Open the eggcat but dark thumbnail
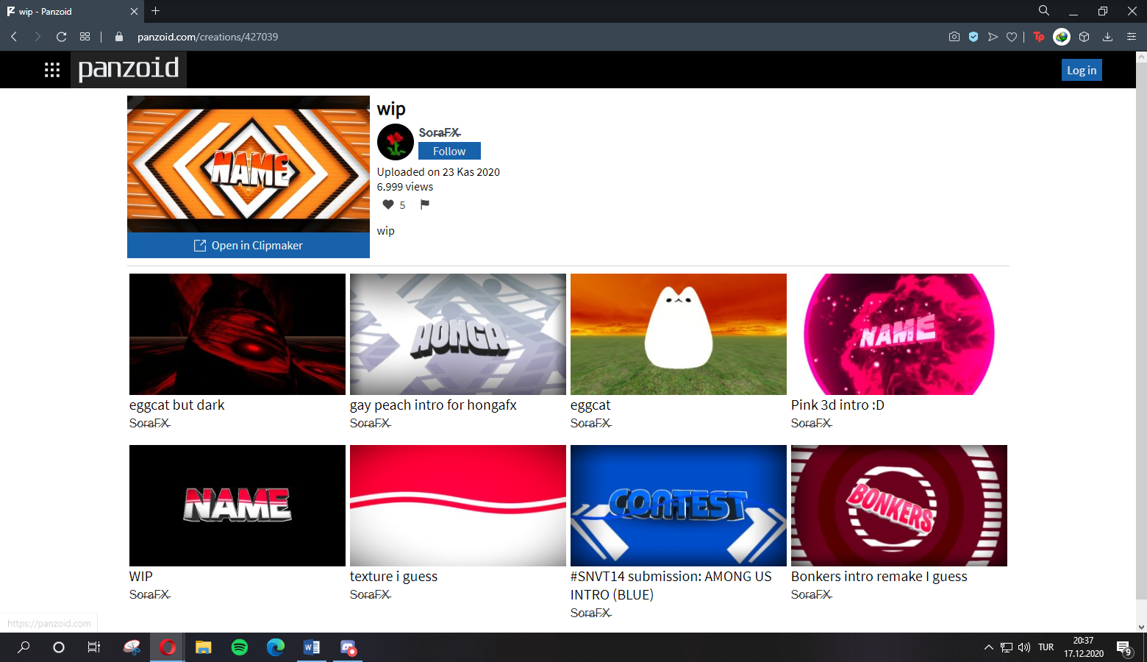 tap(237, 334)
